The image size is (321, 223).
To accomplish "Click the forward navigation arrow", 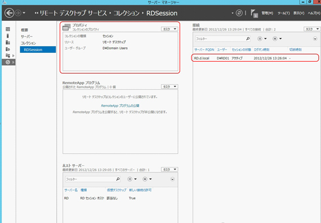I will 18,13.
